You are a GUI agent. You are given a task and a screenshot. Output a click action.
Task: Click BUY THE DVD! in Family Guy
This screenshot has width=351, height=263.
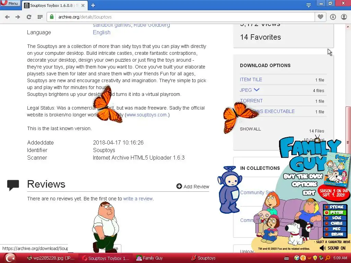(303, 176)
